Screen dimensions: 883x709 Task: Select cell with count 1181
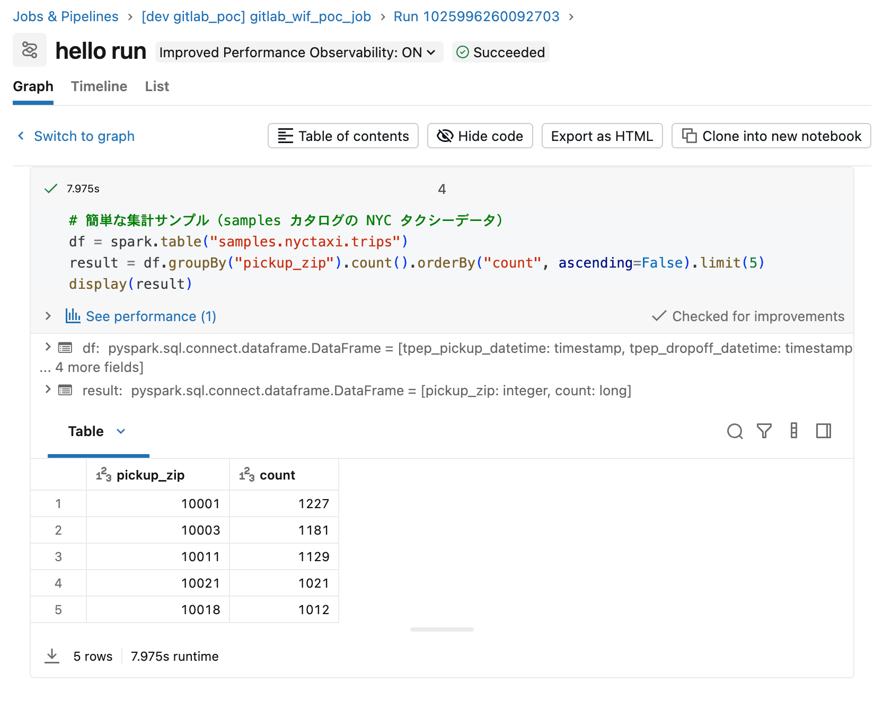click(284, 530)
